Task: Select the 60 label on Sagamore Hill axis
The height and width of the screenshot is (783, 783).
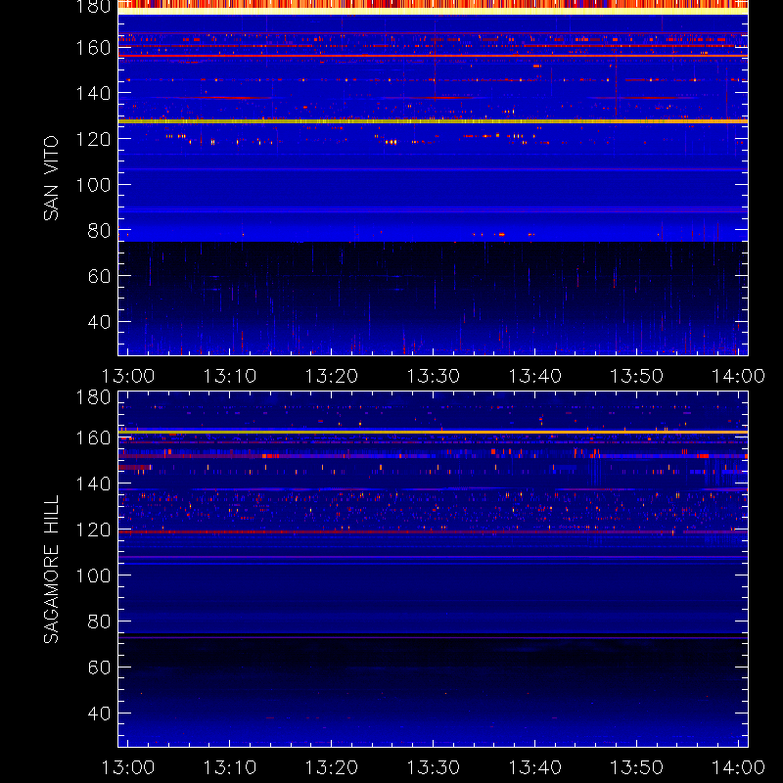Action: click(99, 668)
